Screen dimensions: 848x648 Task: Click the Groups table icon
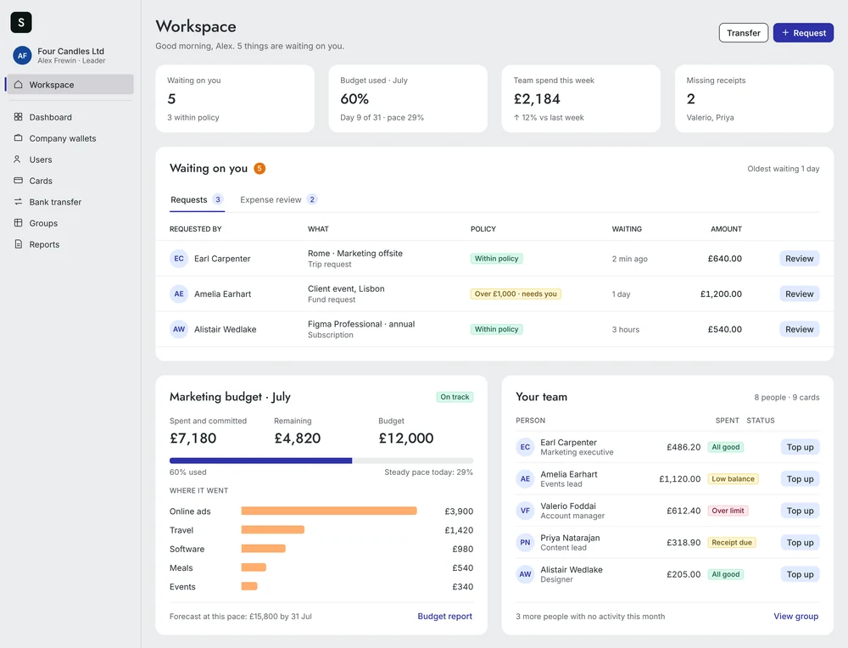point(19,223)
